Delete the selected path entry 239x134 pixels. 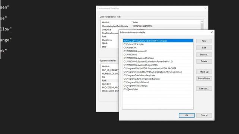click(204, 61)
